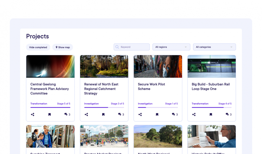Screen dimensions: 262x154
Task: Expand the All regions dropdown
Action: [171, 47]
